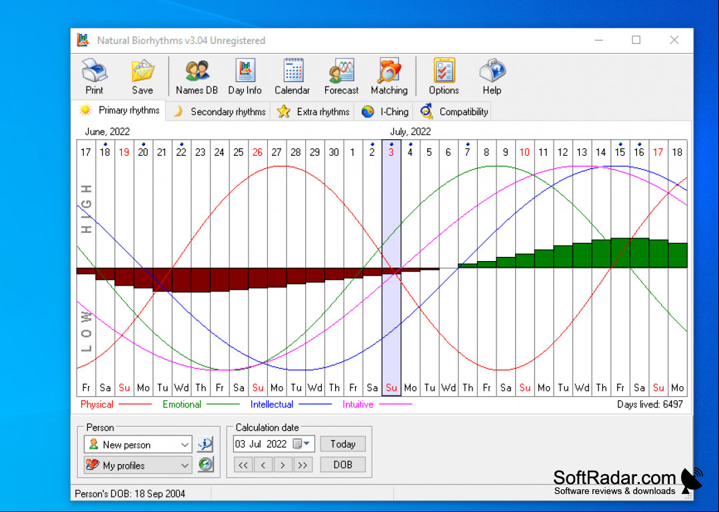This screenshot has height=512, width=719.
Task: Open the calculation date calendar dropdown
Action: 302,443
